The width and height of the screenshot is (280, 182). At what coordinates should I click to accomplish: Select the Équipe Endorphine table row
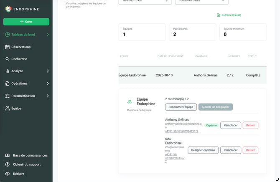click(193, 75)
